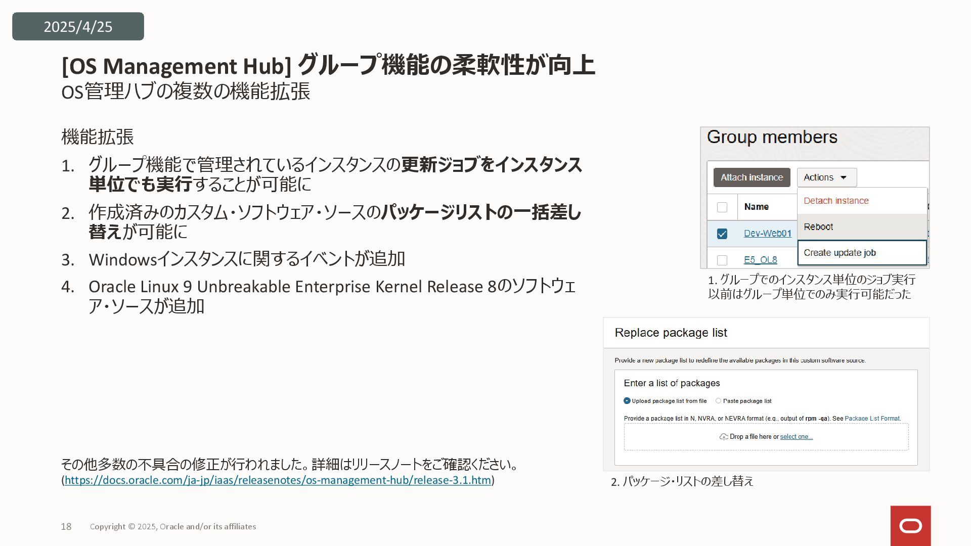
Task: Click the red Oracle logo icon
Action: (910, 526)
